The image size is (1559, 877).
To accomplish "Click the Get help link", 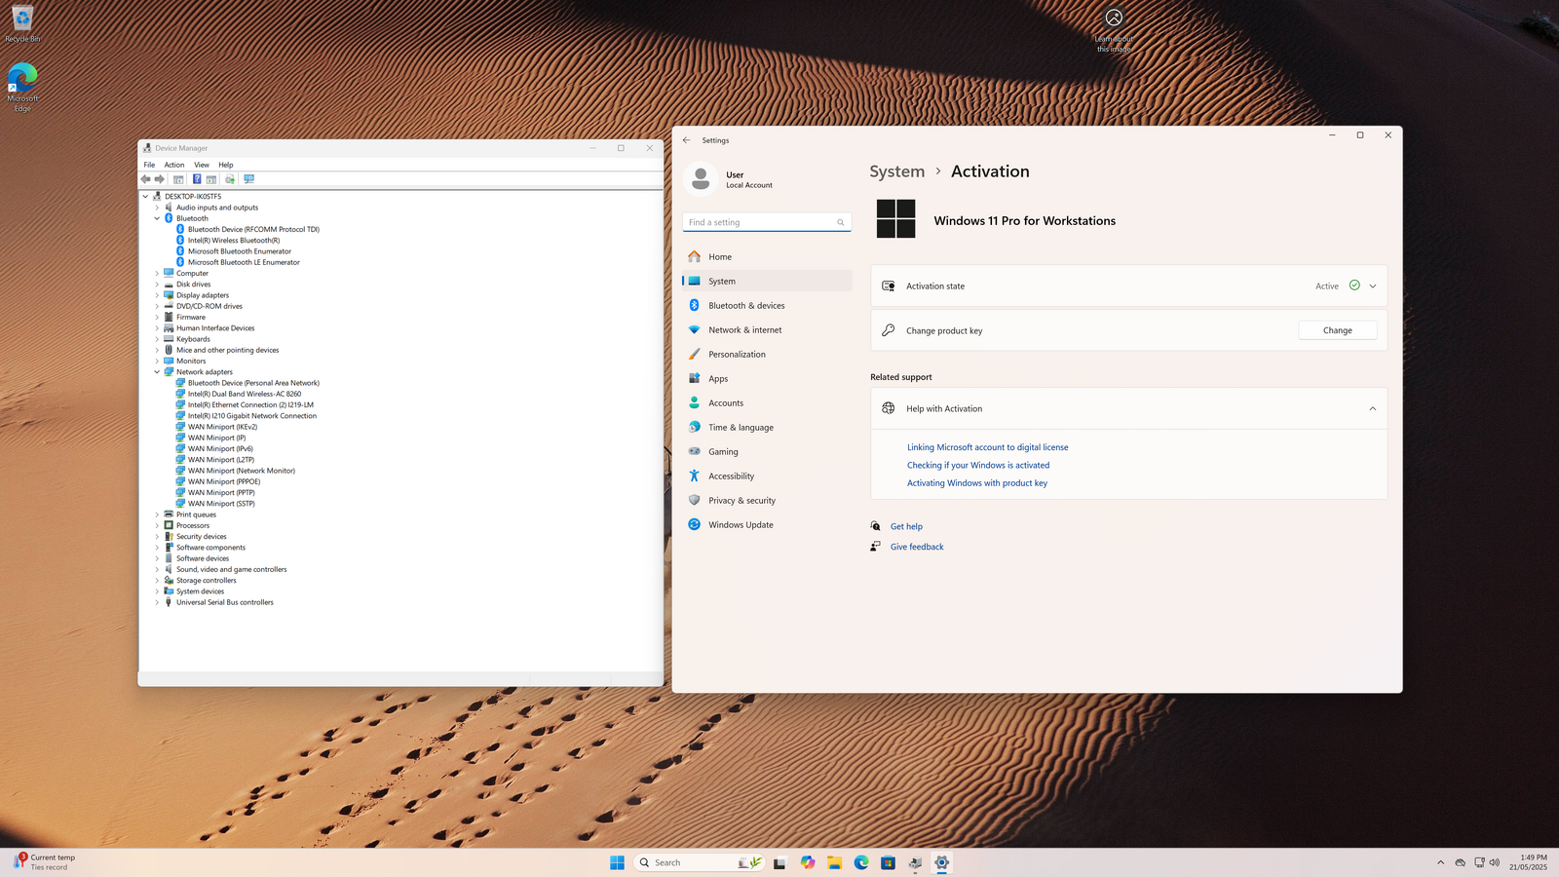I will click(906, 526).
